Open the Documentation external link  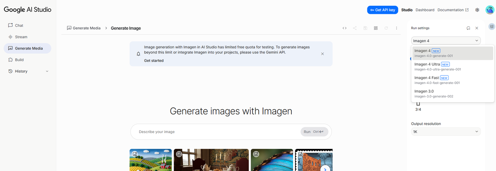453,10
